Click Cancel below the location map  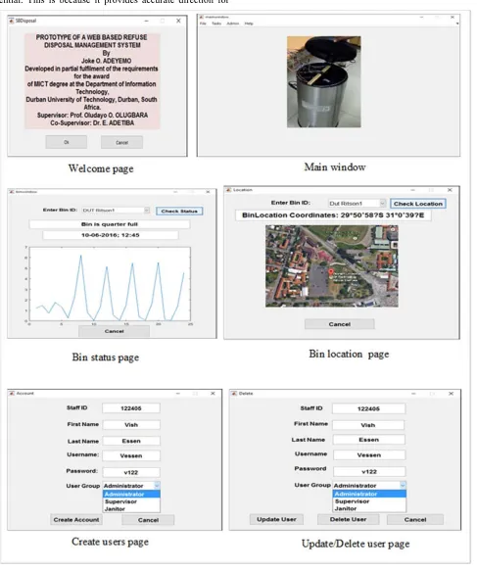[x=340, y=324]
